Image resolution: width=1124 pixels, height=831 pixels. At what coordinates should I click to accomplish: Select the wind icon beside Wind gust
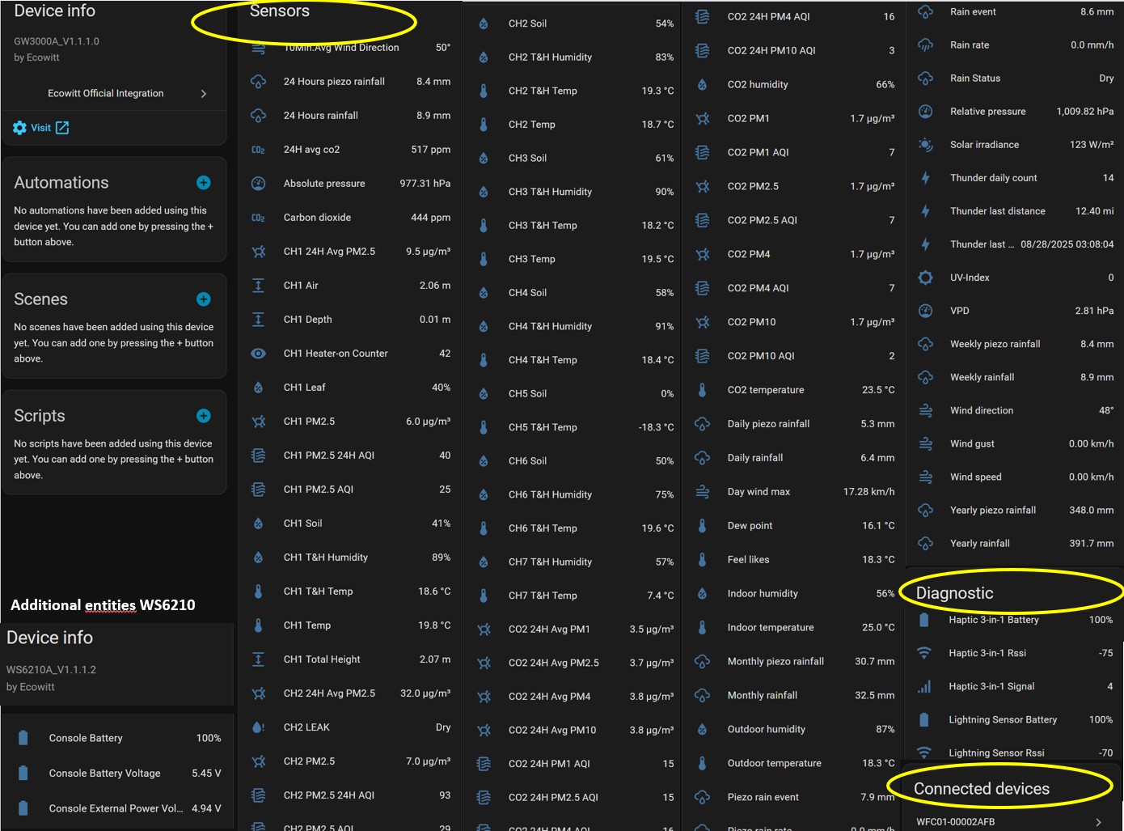926,444
